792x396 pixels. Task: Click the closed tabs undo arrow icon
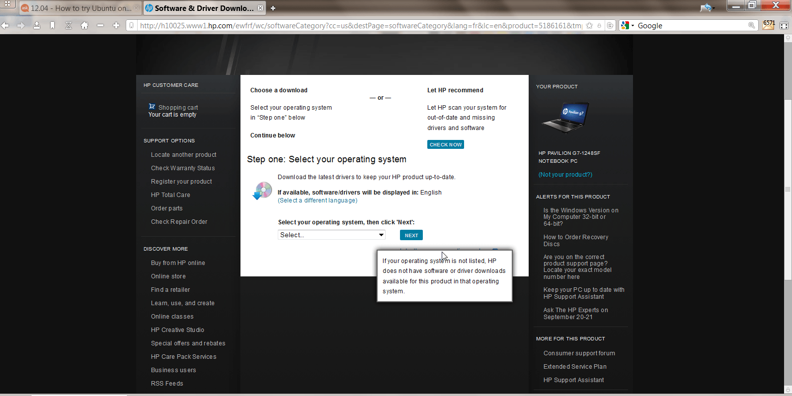707,7
